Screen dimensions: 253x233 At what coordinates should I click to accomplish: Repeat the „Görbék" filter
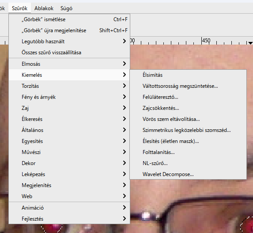69,19
